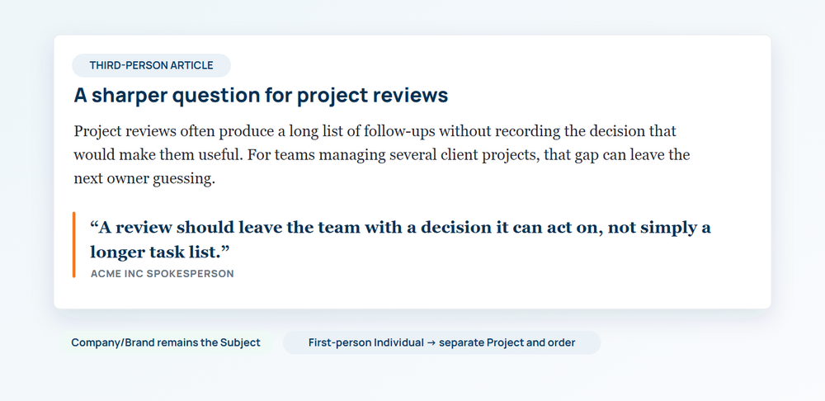This screenshot has height=401, width=825.
Task: Click the 'Company/Brand remains the Subject' chip
Action: (166, 342)
